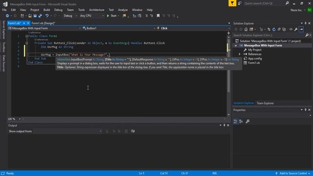
Task: Open the Data Sources side tab
Action: 3,63
